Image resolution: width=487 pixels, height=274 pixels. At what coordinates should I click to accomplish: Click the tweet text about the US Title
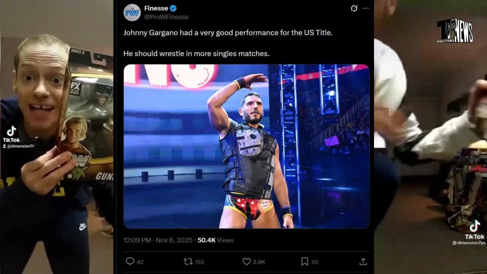[x=228, y=33]
